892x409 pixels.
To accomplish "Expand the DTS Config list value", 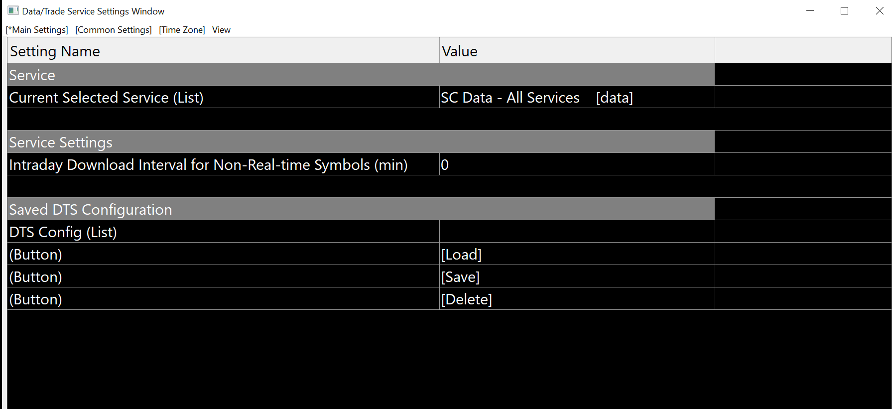I will (577, 232).
